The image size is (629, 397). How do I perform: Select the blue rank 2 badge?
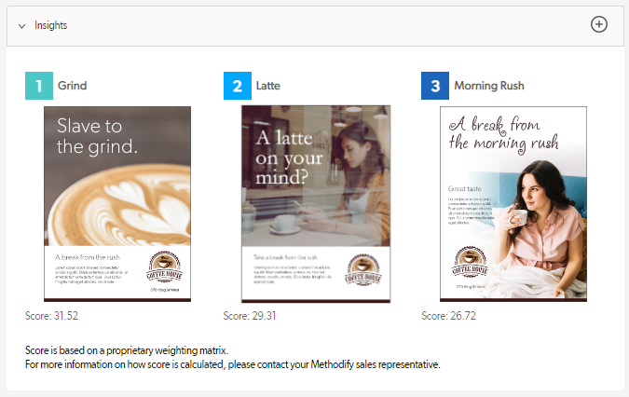click(x=237, y=86)
